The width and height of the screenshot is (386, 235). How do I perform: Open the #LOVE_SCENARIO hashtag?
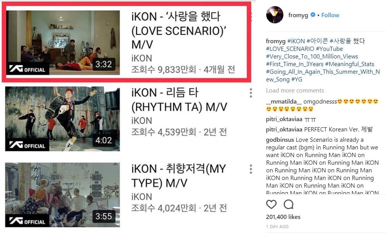[x=290, y=49]
